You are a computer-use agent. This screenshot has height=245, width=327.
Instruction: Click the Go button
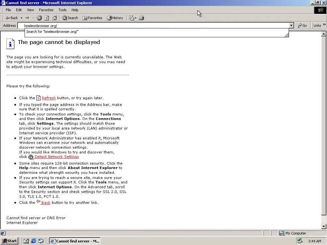point(302,26)
